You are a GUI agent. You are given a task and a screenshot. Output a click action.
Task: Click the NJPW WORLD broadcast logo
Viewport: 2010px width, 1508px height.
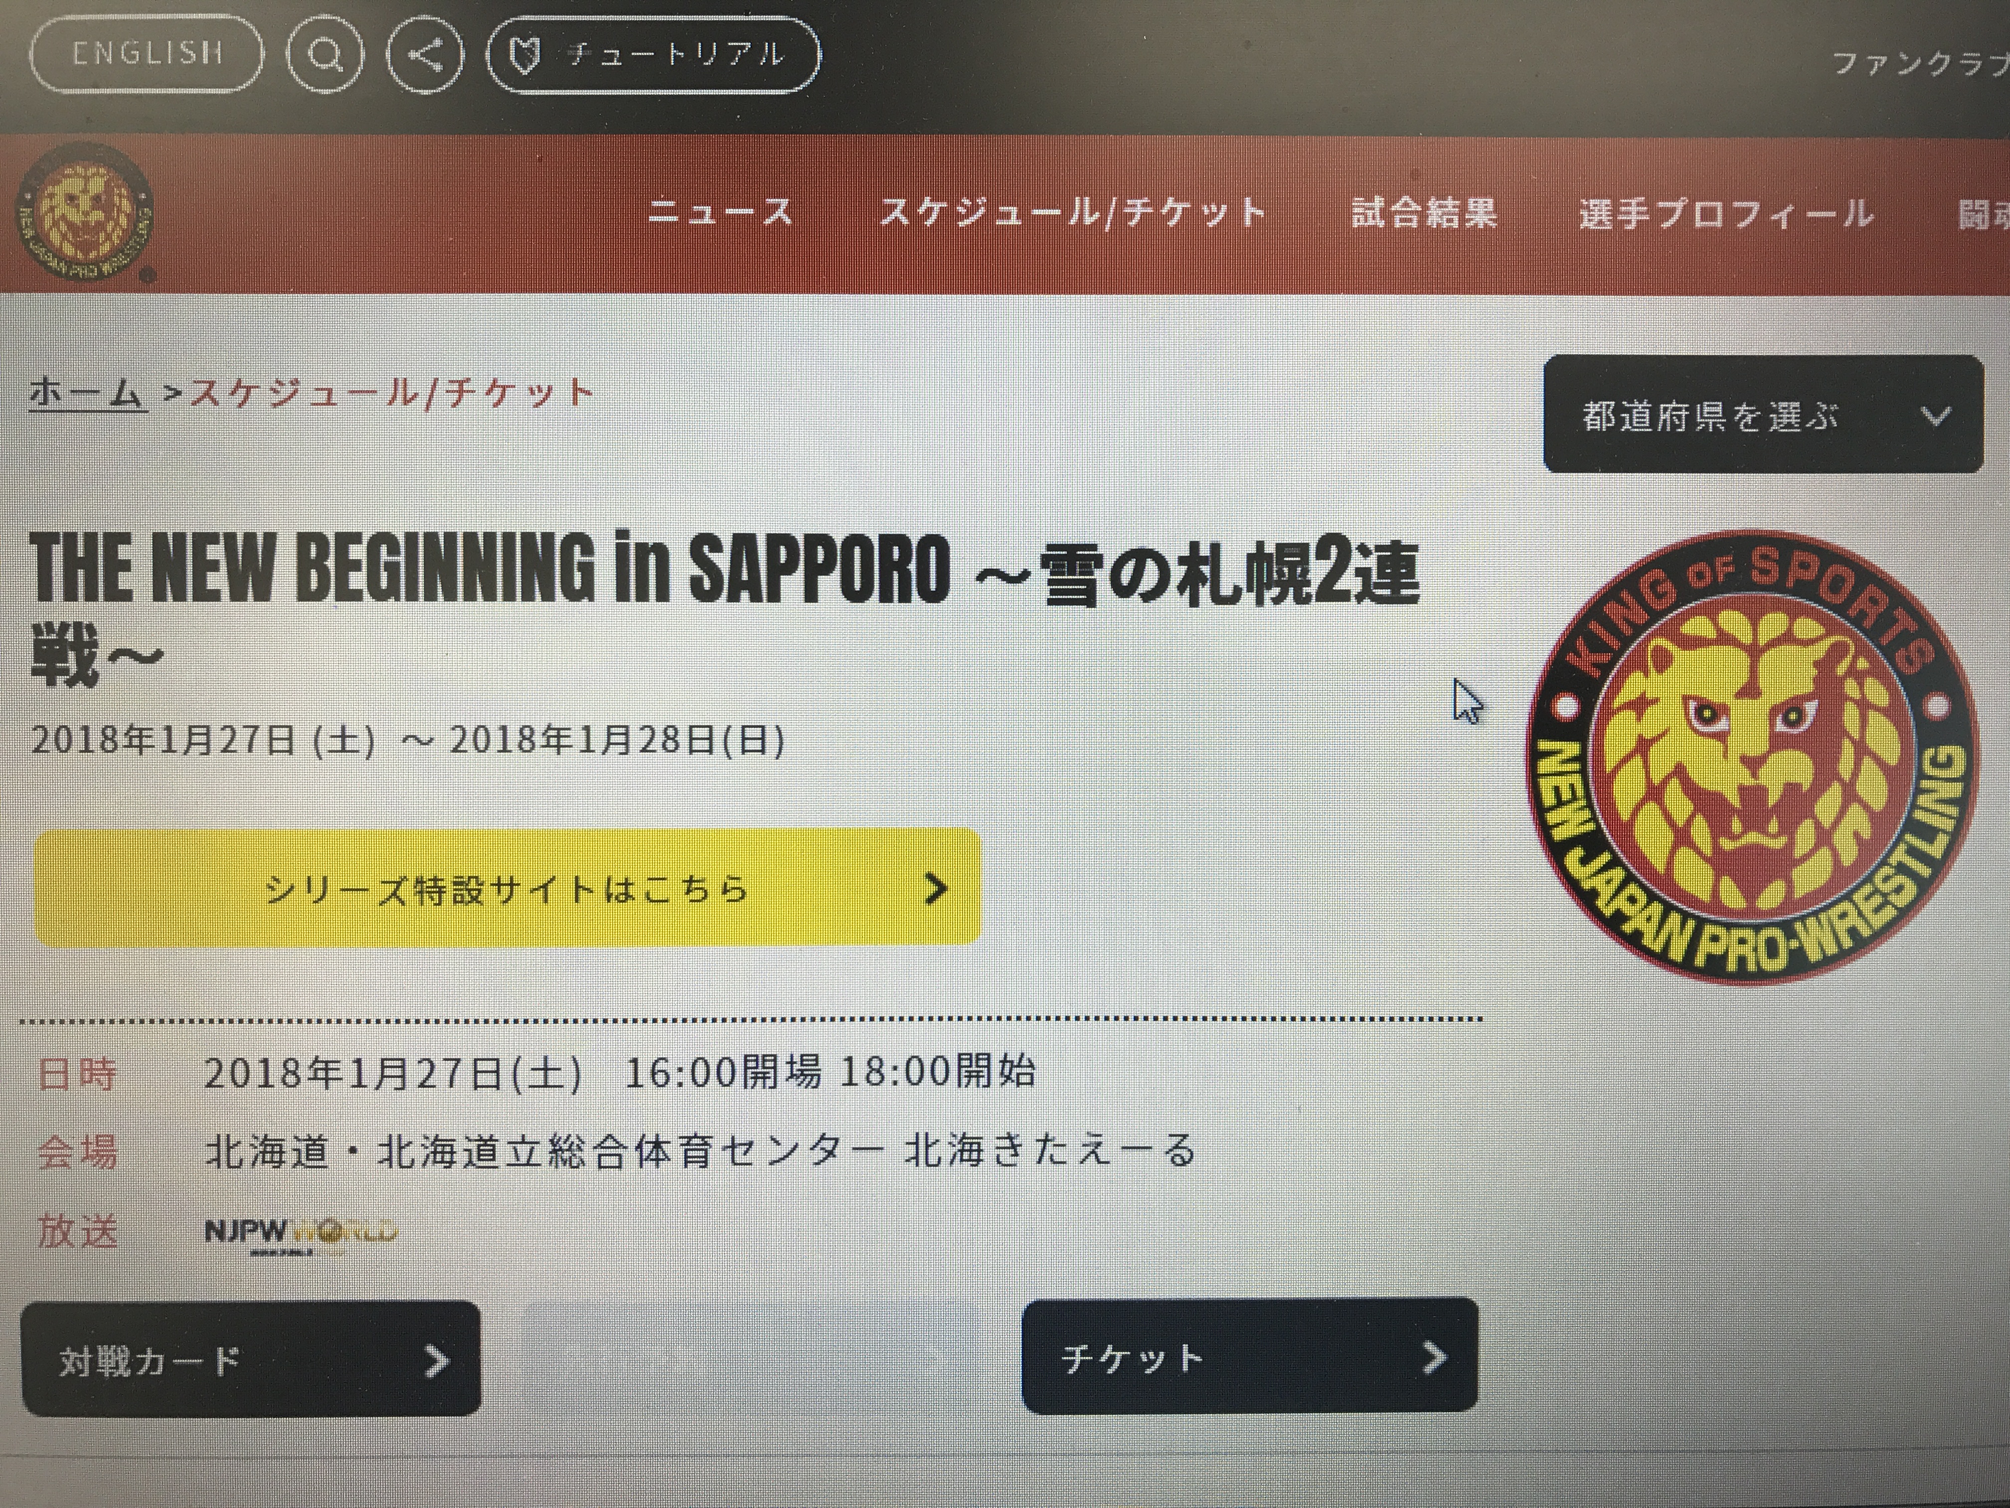click(301, 1234)
